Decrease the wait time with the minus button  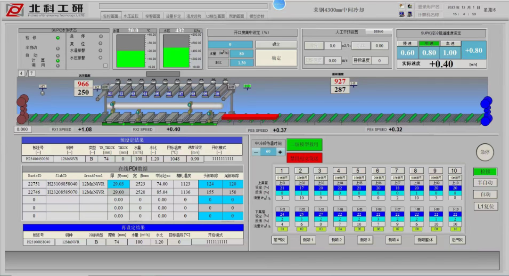[x=256, y=152]
